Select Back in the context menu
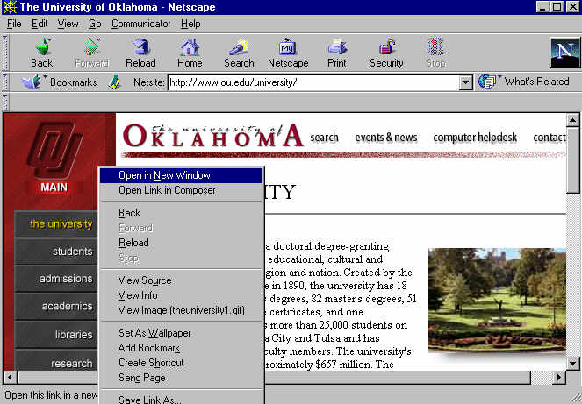 181,213
